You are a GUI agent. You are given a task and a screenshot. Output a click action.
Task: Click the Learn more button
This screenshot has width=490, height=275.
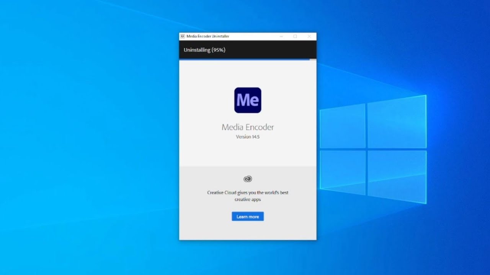248,217
